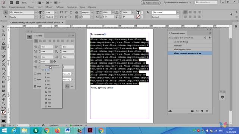The height and width of the screenshot is (134, 239).
Task: Open the Файл menu
Action: 4,7
